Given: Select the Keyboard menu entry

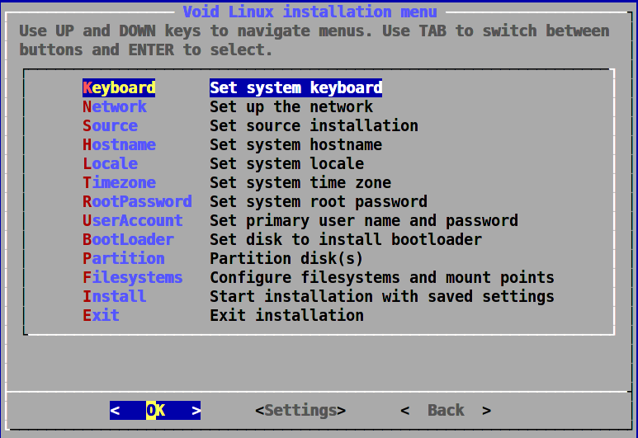Looking at the screenshot, I should 119,87.
